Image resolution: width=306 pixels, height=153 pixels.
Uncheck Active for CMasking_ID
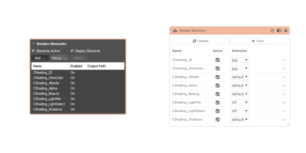tap(217, 60)
